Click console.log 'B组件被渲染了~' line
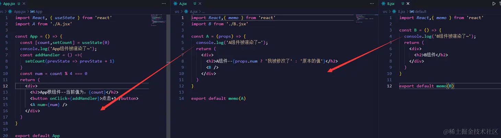 [440, 36]
